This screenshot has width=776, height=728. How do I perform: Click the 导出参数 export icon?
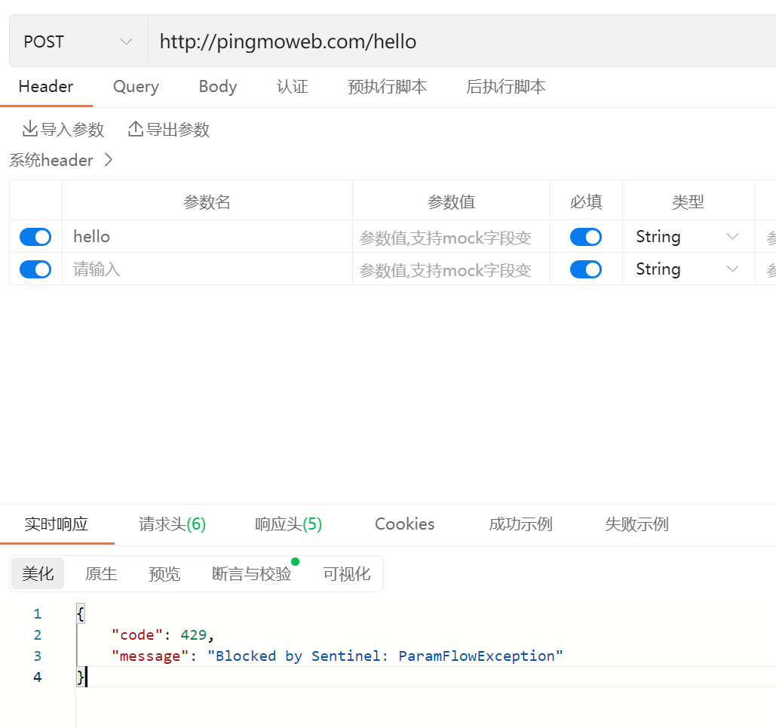(x=135, y=129)
